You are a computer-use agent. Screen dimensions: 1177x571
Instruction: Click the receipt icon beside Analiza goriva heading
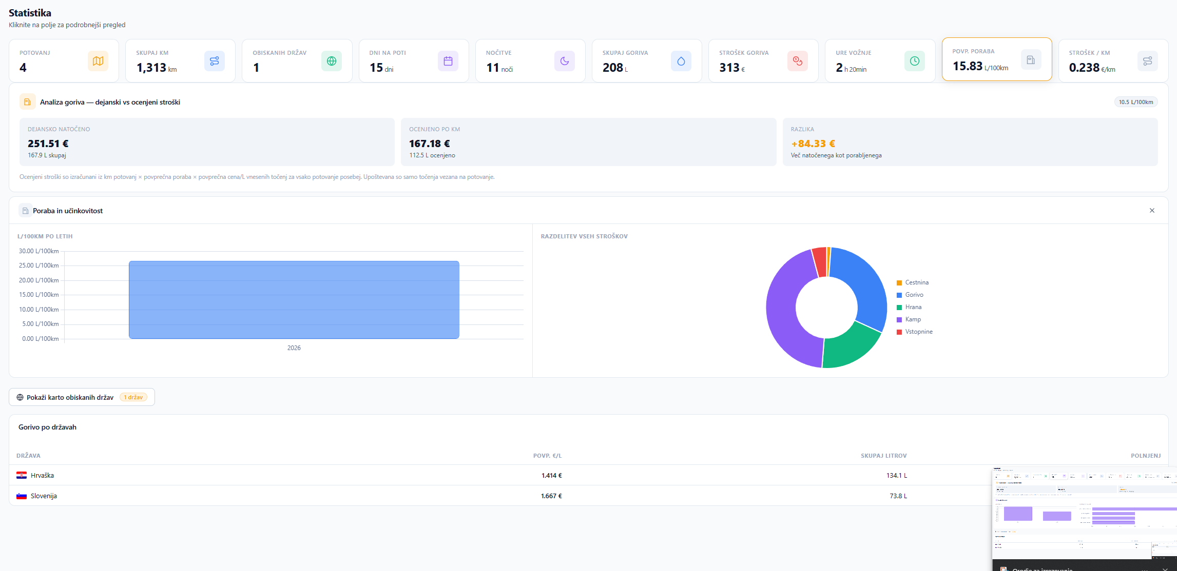pos(27,101)
